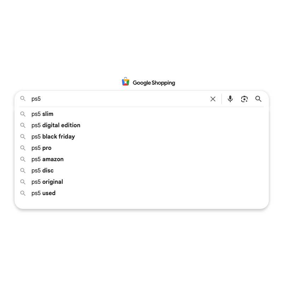Clear the search query with the X icon
Viewport: 295px width, 305px height.
(x=213, y=99)
